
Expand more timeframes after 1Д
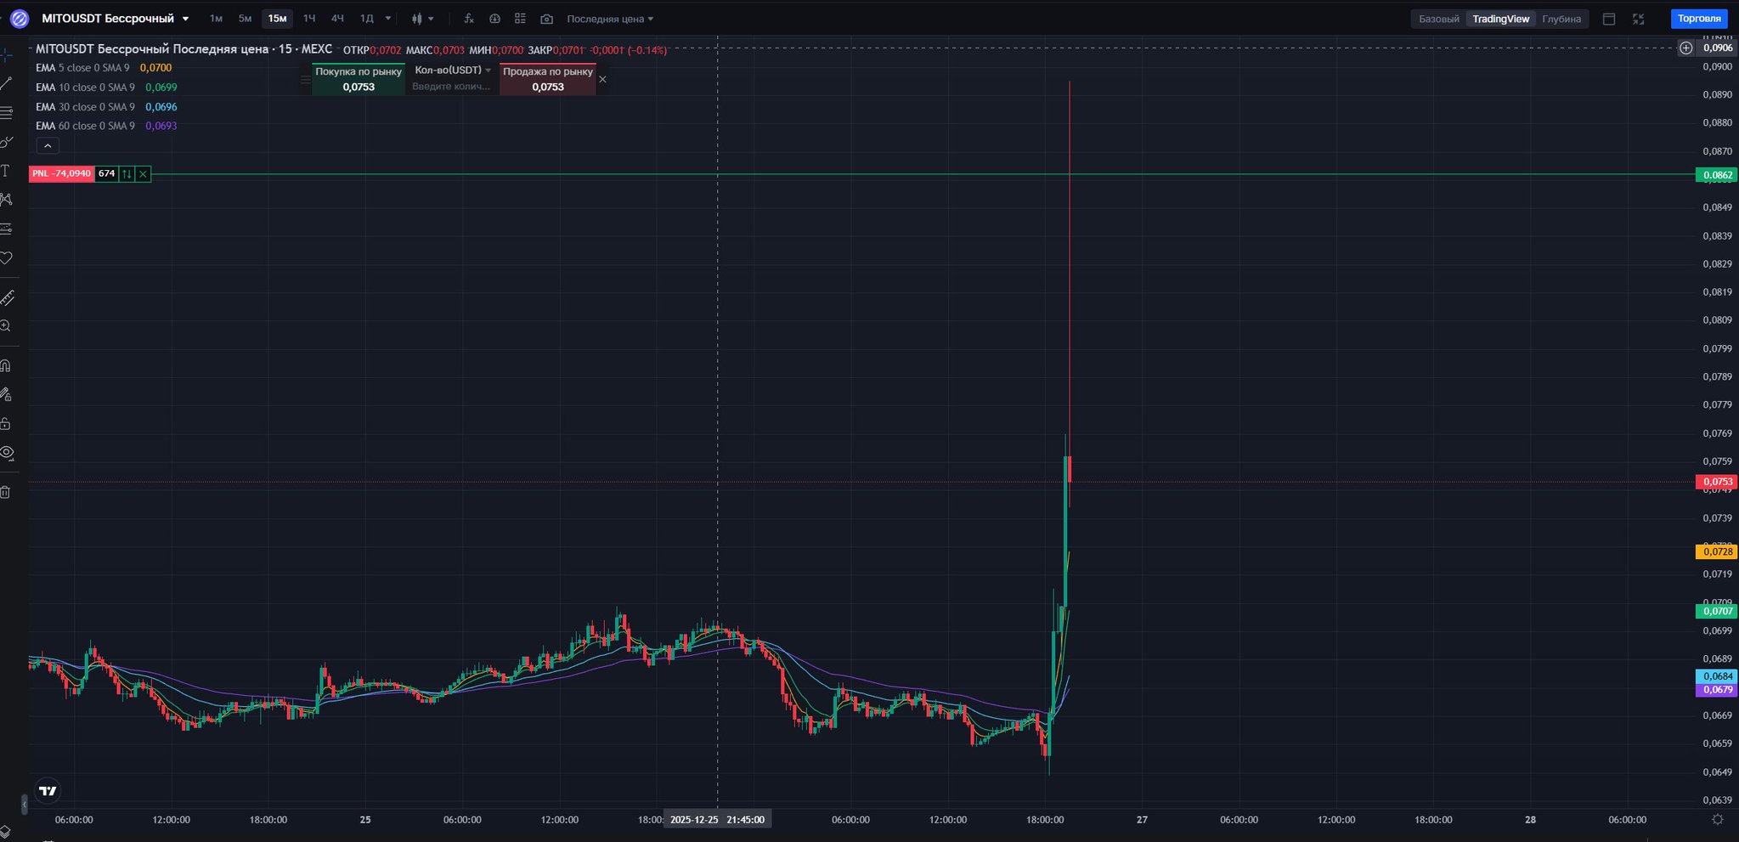pos(388,19)
